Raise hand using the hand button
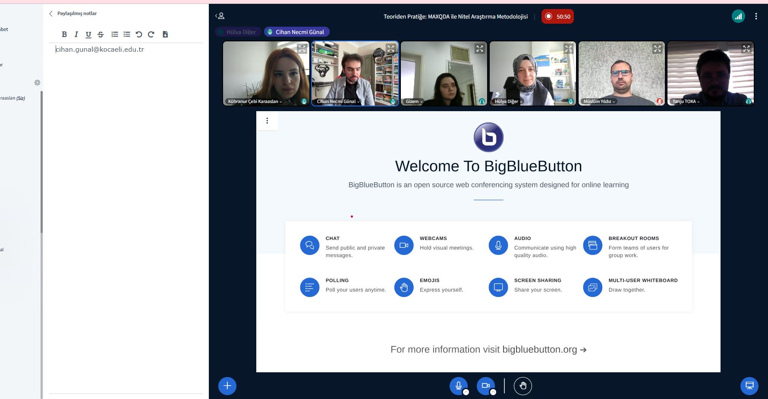Image resolution: width=768 pixels, height=399 pixels. [523, 386]
